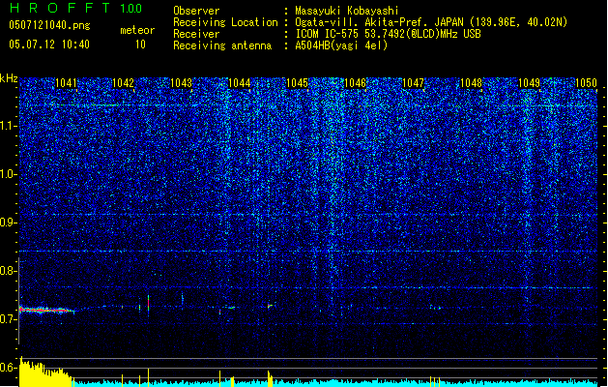
Task: Click the 0.6 frequency axis label
Action: [8, 368]
